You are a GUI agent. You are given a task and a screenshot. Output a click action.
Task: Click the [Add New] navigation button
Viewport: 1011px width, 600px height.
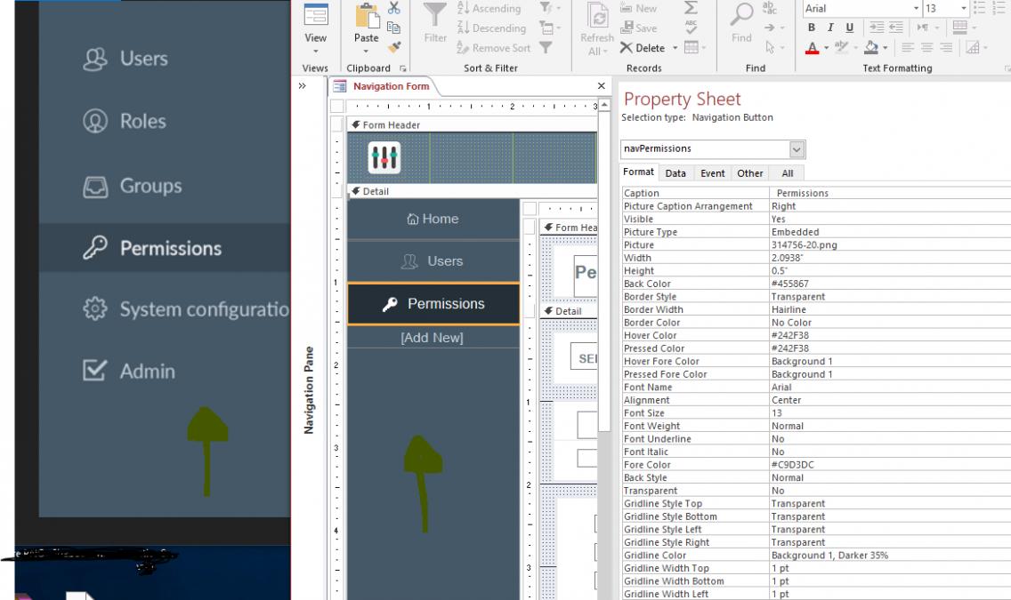click(x=433, y=338)
